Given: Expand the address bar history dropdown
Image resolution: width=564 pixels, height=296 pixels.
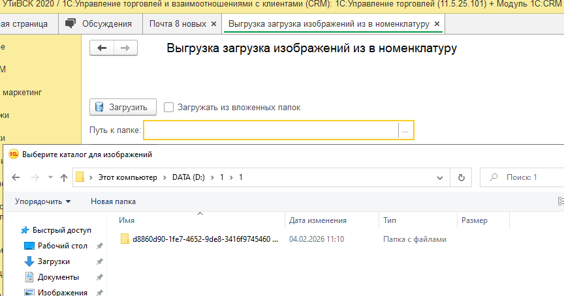Looking at the screenshot, I should [439, 177].
